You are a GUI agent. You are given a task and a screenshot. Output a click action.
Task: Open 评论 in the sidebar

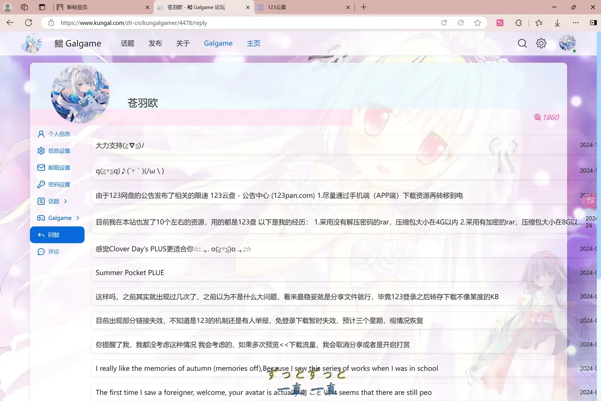57,251
